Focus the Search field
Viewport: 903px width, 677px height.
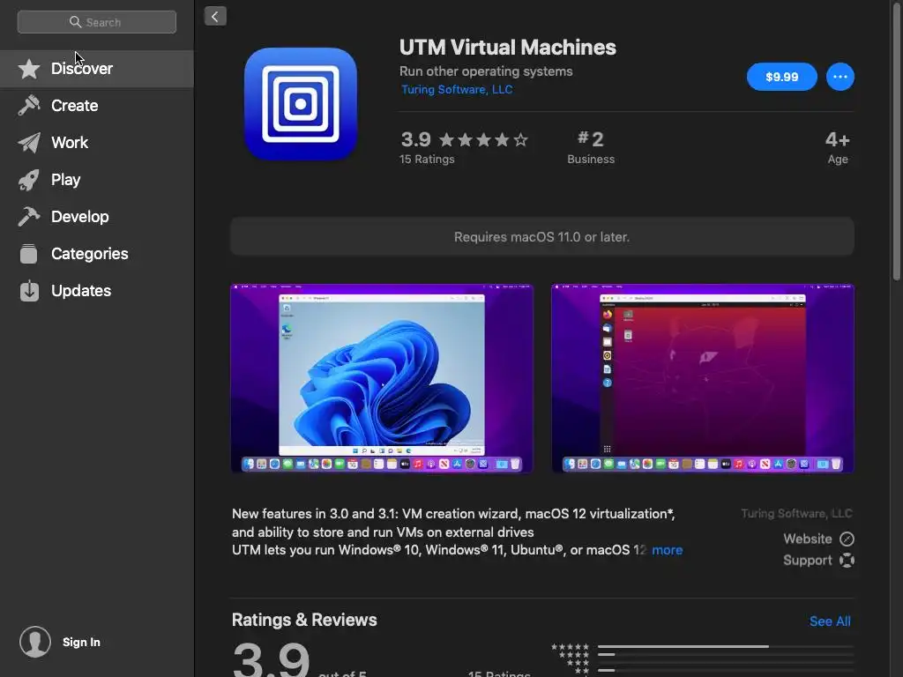[97, 22]
